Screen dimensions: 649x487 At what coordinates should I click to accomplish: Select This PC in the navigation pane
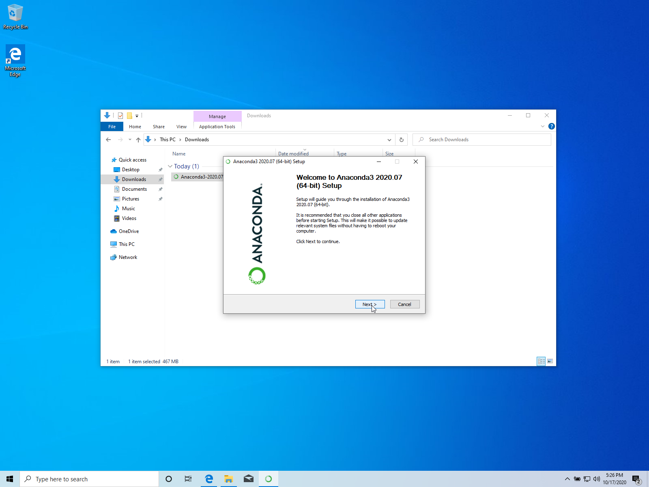[127, 244]
